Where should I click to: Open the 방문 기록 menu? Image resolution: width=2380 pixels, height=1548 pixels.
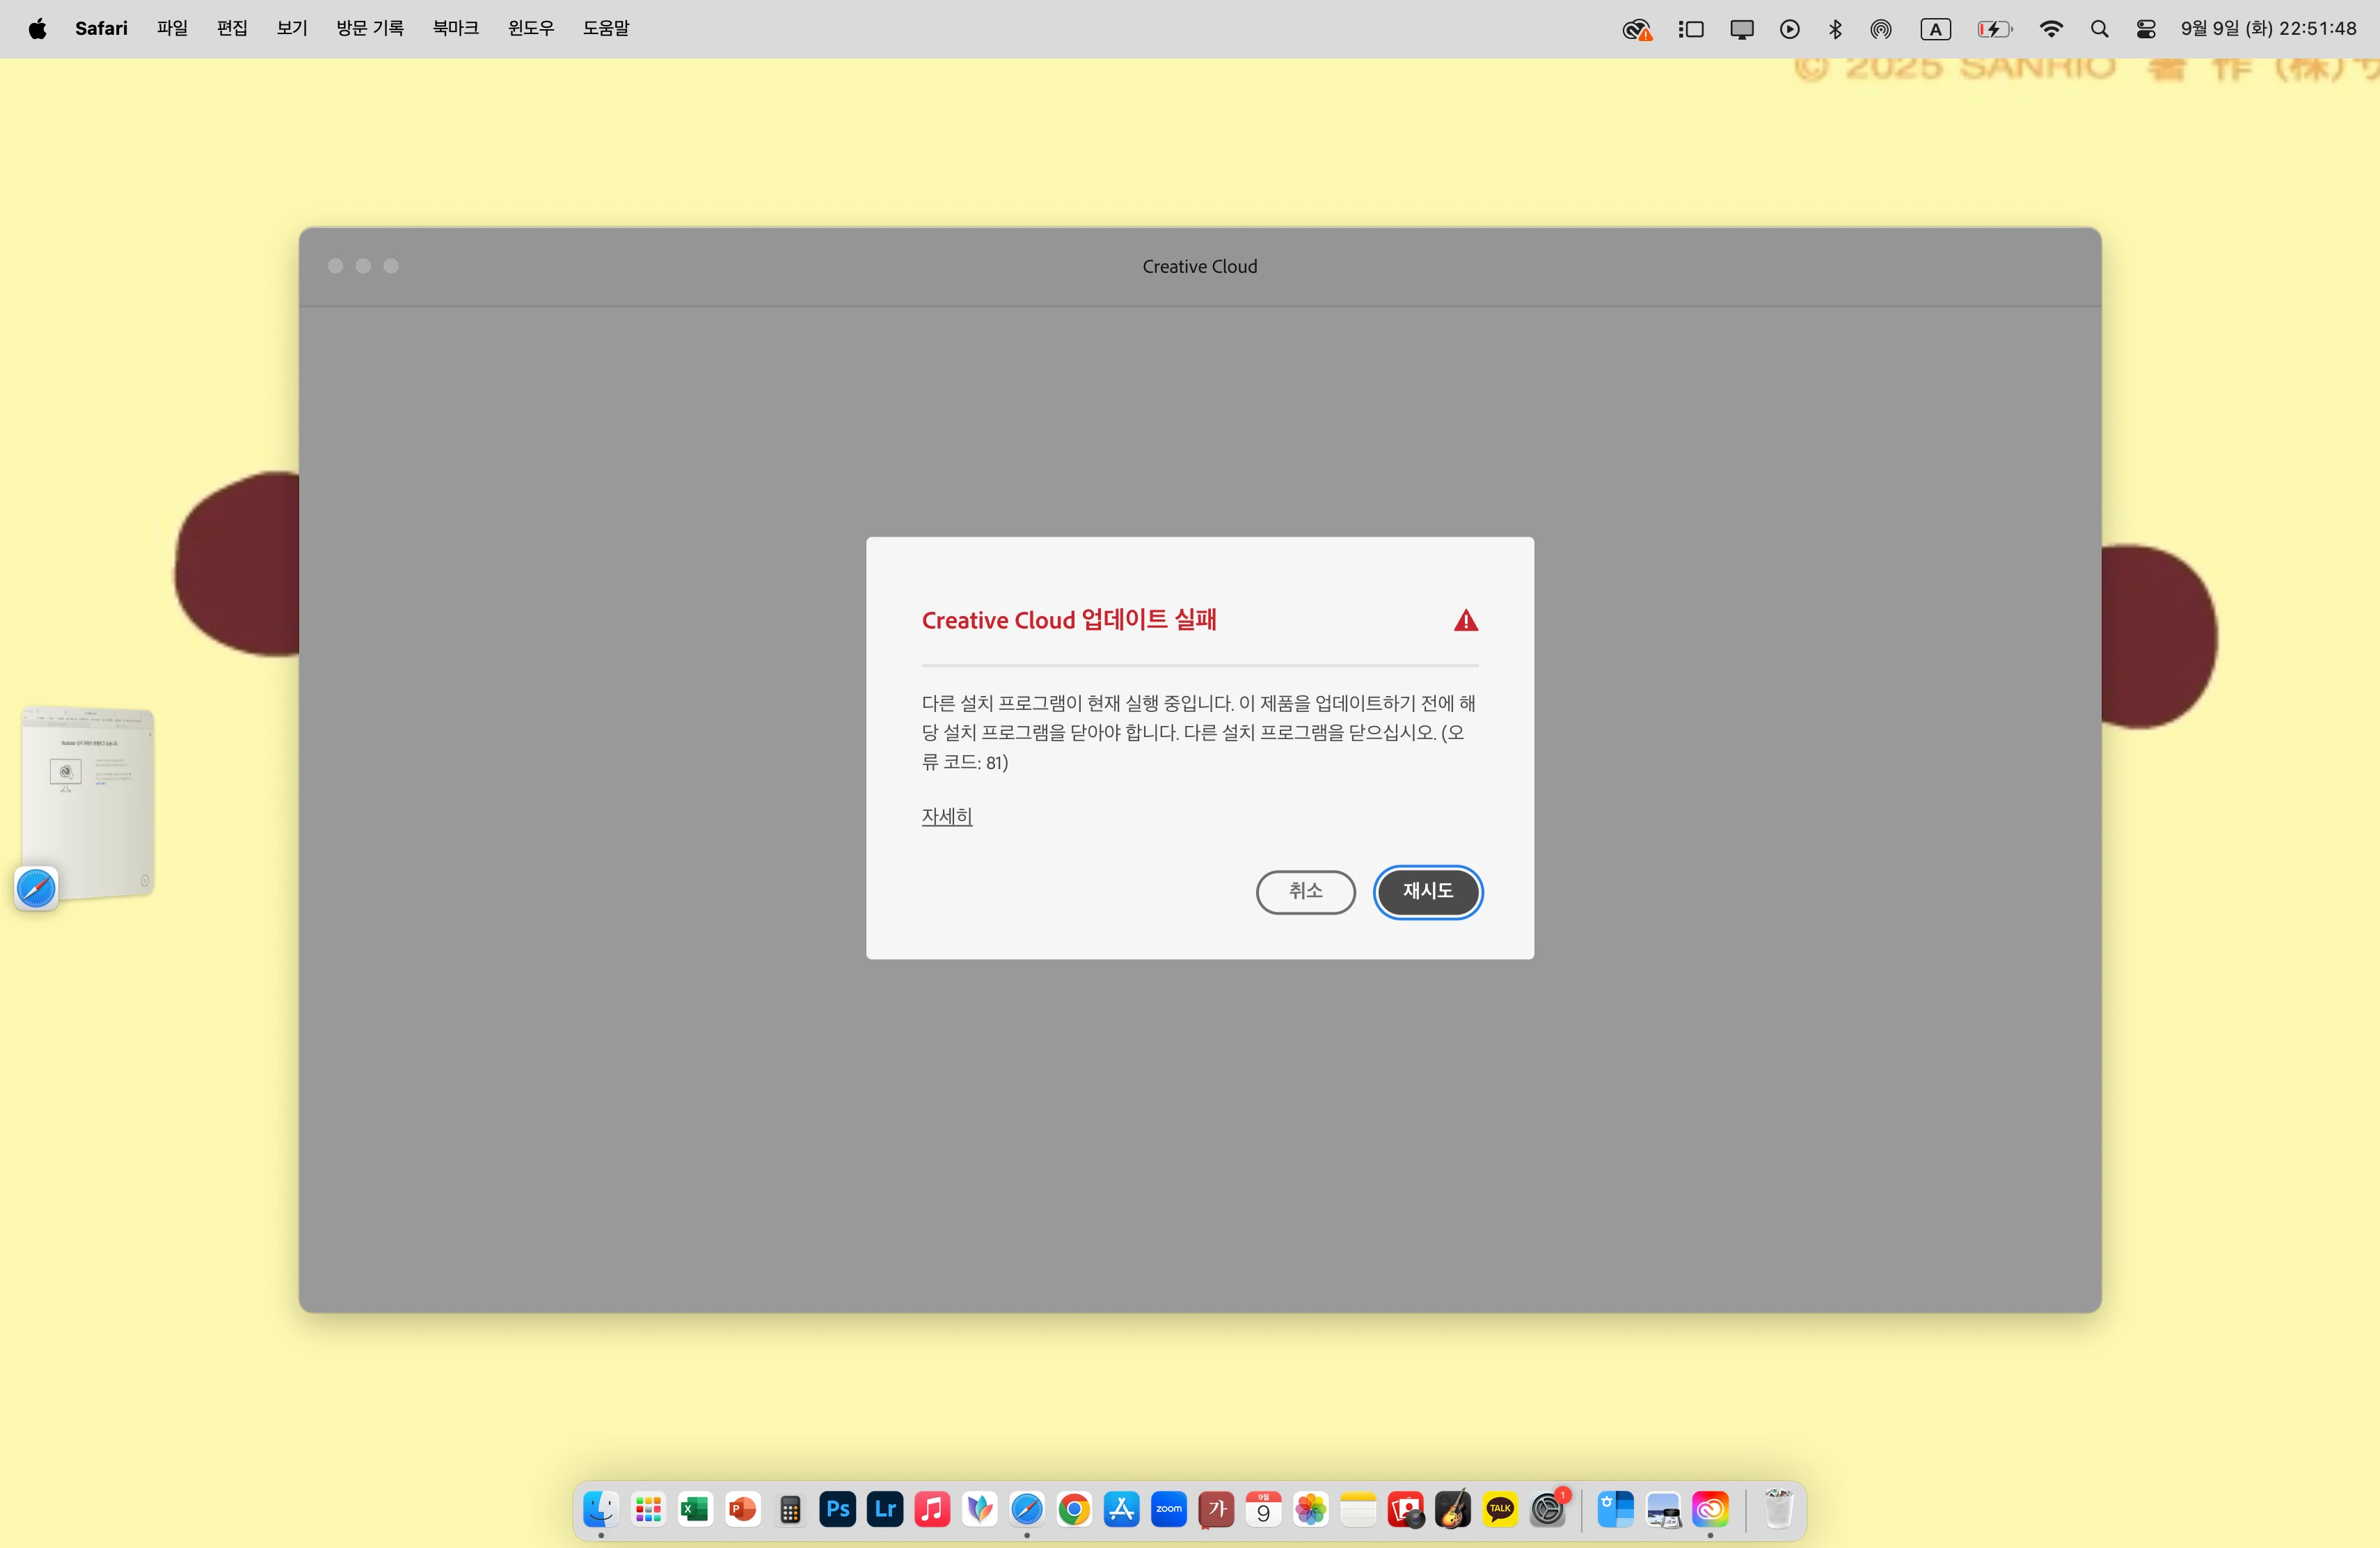point(369,29)
